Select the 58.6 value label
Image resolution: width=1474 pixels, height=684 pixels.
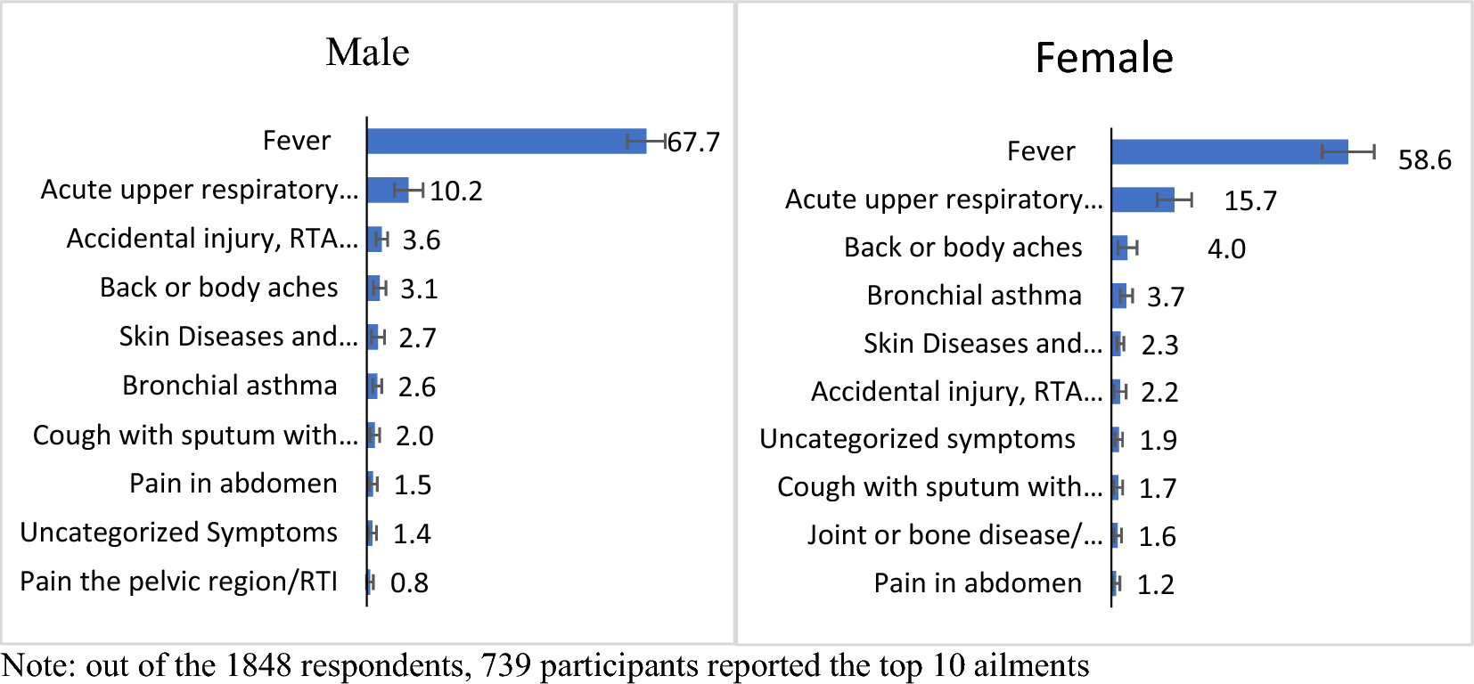1424,160
